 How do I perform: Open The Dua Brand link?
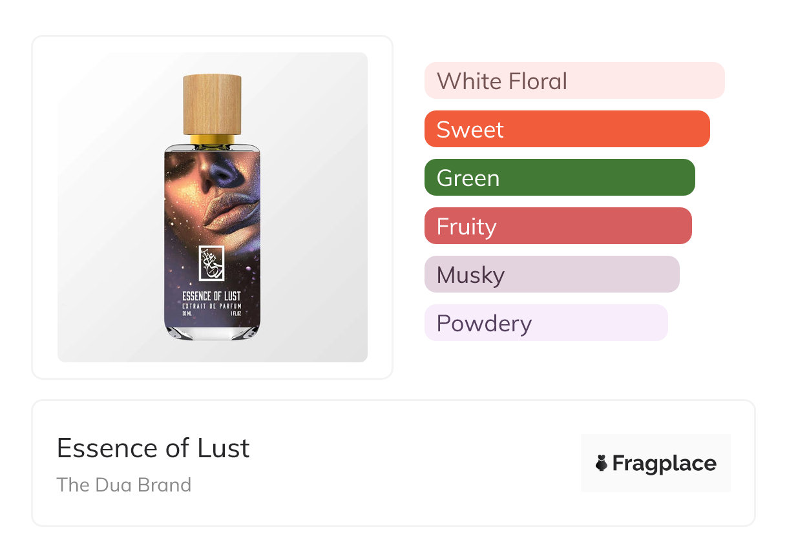(124, 484)
